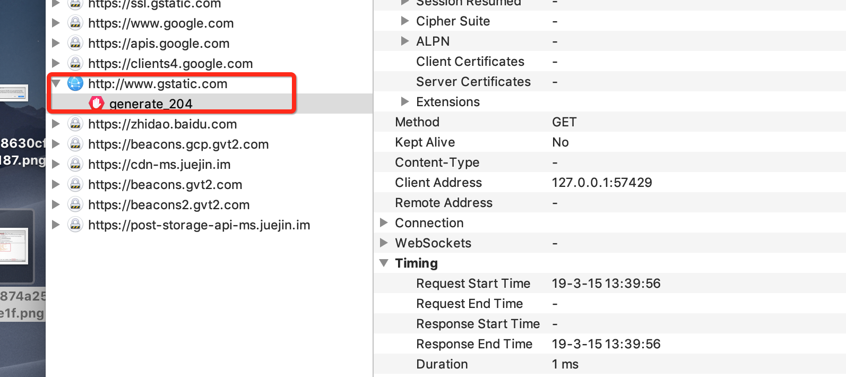
Task: Expand the https://beacons.gvt2.com host node
Action: point(56,184)
